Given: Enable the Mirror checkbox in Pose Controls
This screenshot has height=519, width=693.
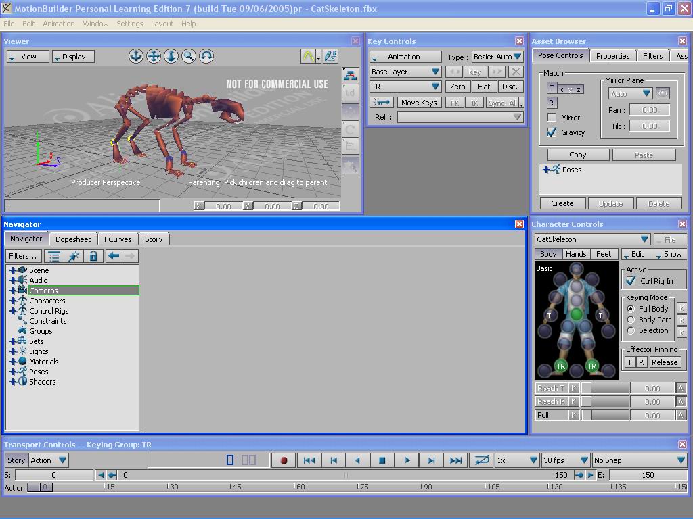Looking at the screenshot, I should [552, 118].
